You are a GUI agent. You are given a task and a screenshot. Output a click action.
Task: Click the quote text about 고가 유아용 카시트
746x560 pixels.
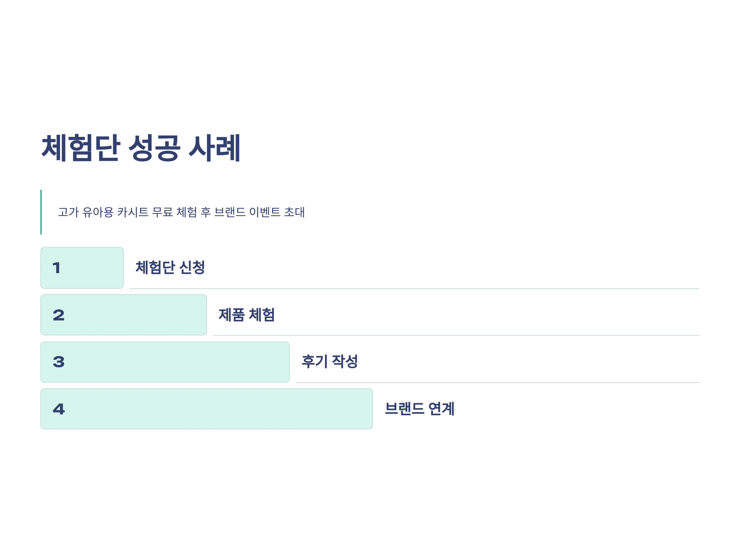182,212
